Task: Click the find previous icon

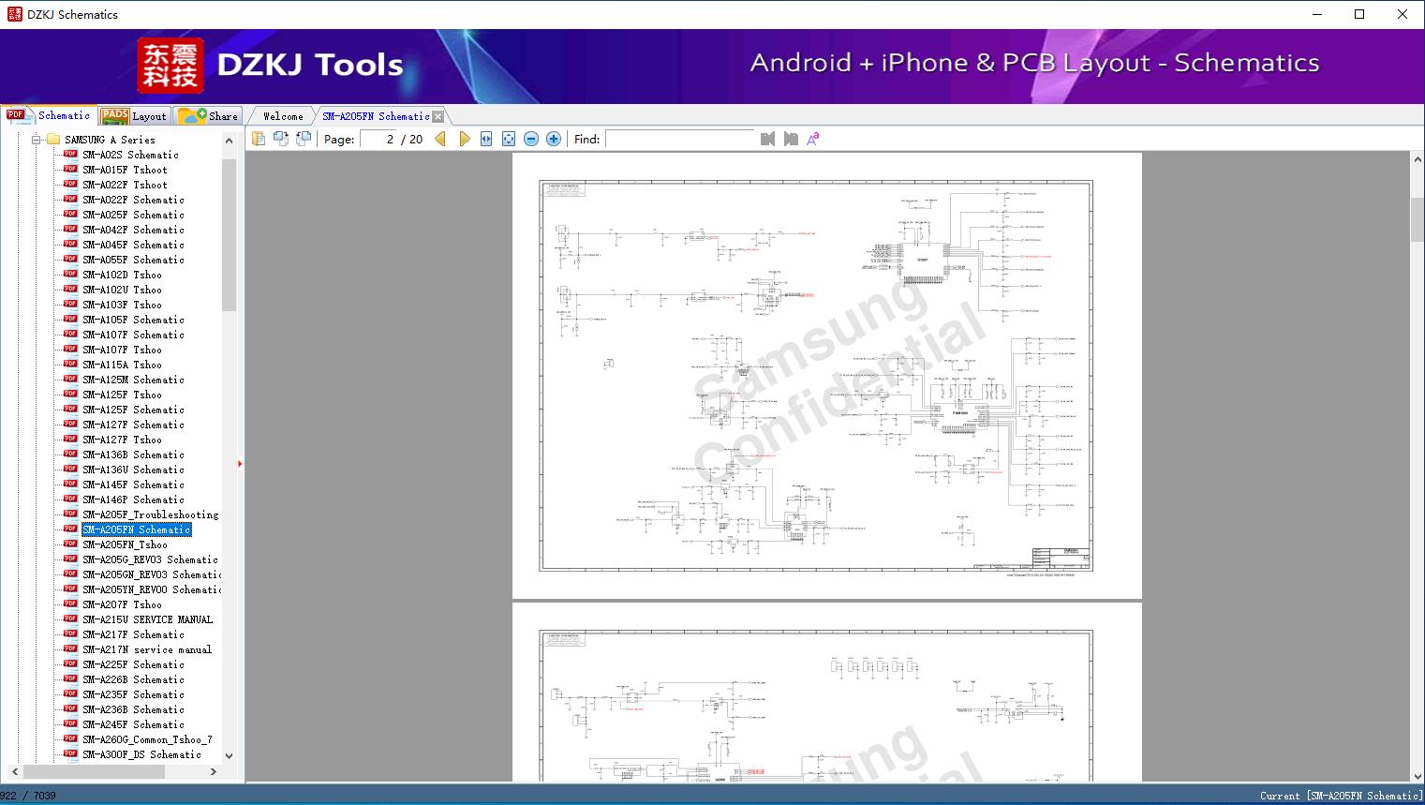Action: point(767,139)
